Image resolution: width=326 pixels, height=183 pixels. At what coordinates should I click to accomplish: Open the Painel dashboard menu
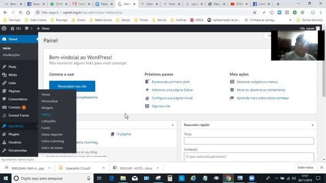[x=19, y=39]
